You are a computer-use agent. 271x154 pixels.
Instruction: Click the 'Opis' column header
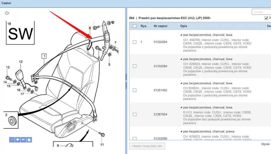tap(183, 26)
